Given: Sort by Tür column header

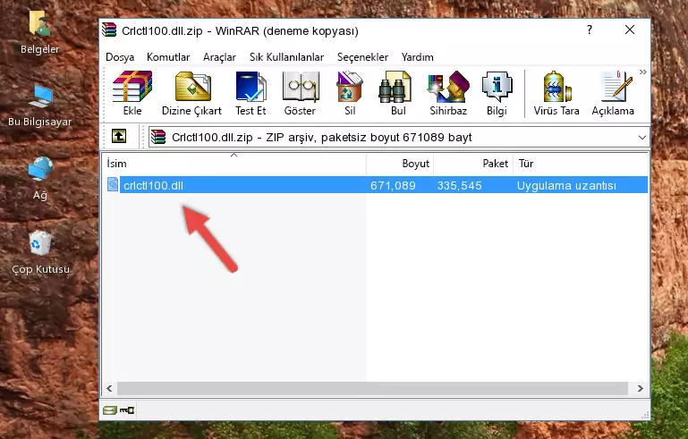Looking at the screenshot, I should tap(581, 164).
